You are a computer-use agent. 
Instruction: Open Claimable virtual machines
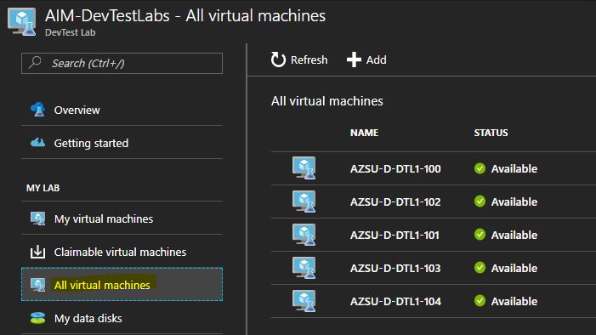[122, 252]
